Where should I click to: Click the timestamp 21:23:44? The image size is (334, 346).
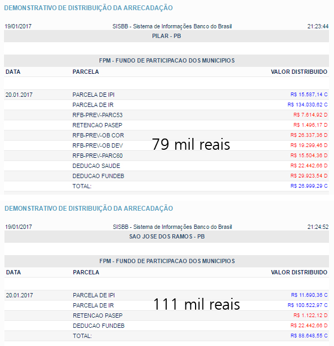click(x=318, y=26)
